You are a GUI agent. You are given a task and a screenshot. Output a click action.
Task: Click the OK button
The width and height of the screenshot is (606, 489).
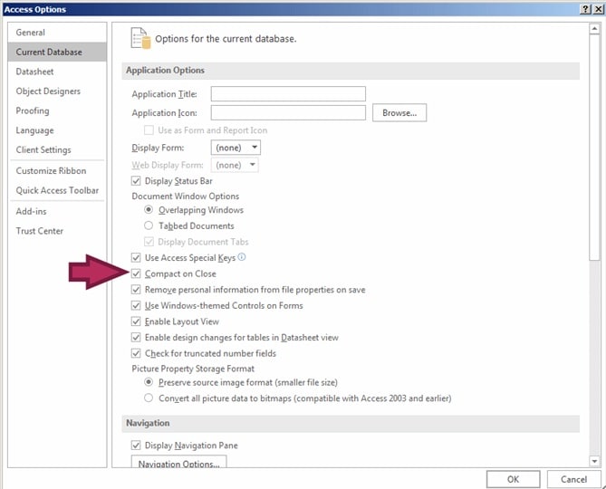click(514, 479)
